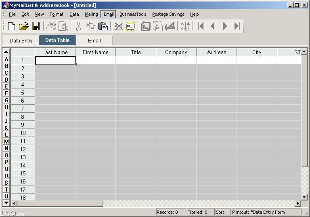Open the Format menu

click(x=57, y=14)
